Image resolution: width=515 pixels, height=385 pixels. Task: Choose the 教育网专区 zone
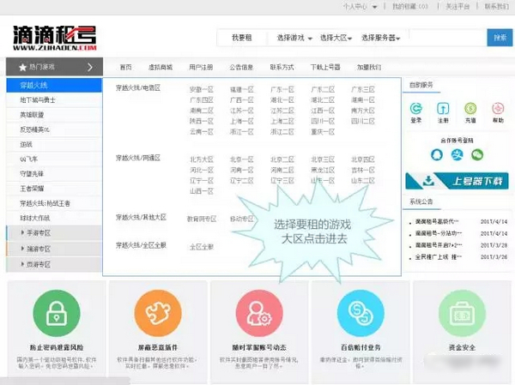point(202,219)
